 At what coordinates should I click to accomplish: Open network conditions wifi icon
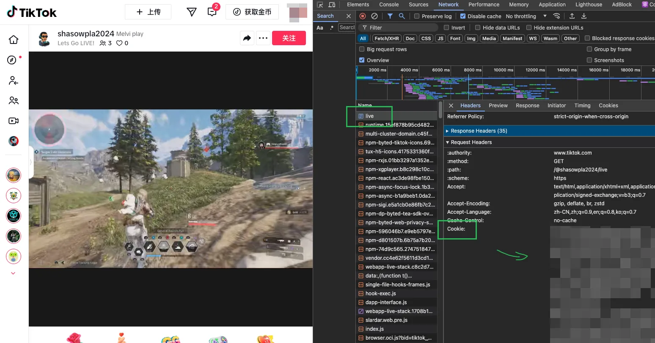pos(557,16)
